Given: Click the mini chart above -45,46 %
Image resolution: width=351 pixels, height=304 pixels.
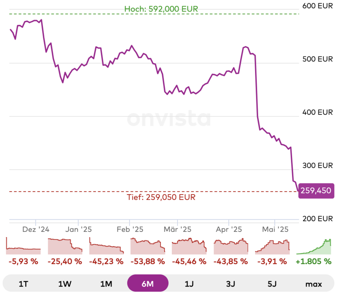Looking at the screenshot, I should 189,246.
